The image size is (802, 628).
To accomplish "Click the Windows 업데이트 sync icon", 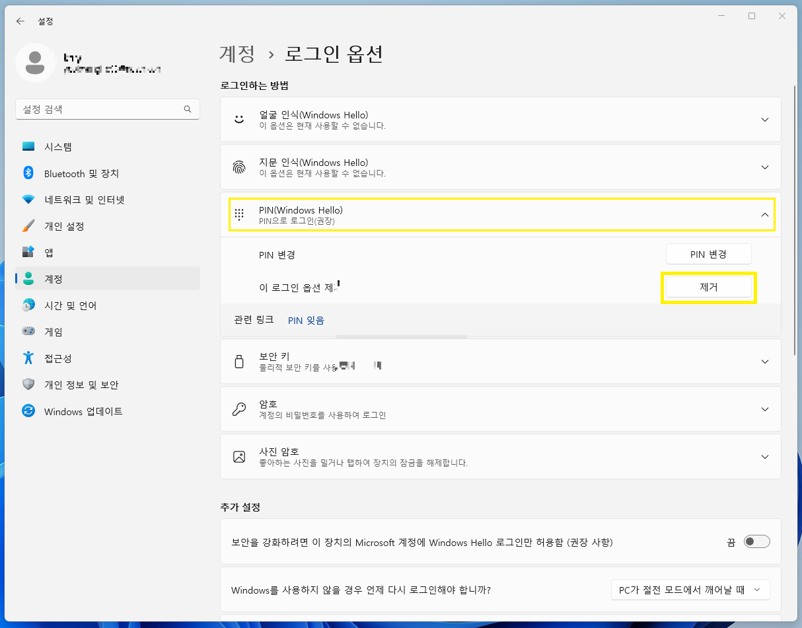I will (28, 411).
